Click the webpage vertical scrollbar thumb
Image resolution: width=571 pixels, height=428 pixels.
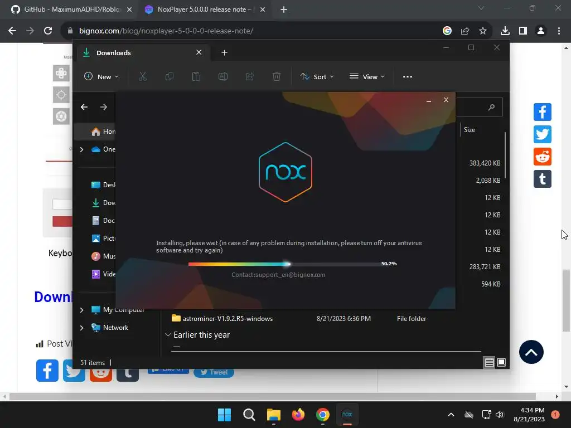(x=565, y=300)
